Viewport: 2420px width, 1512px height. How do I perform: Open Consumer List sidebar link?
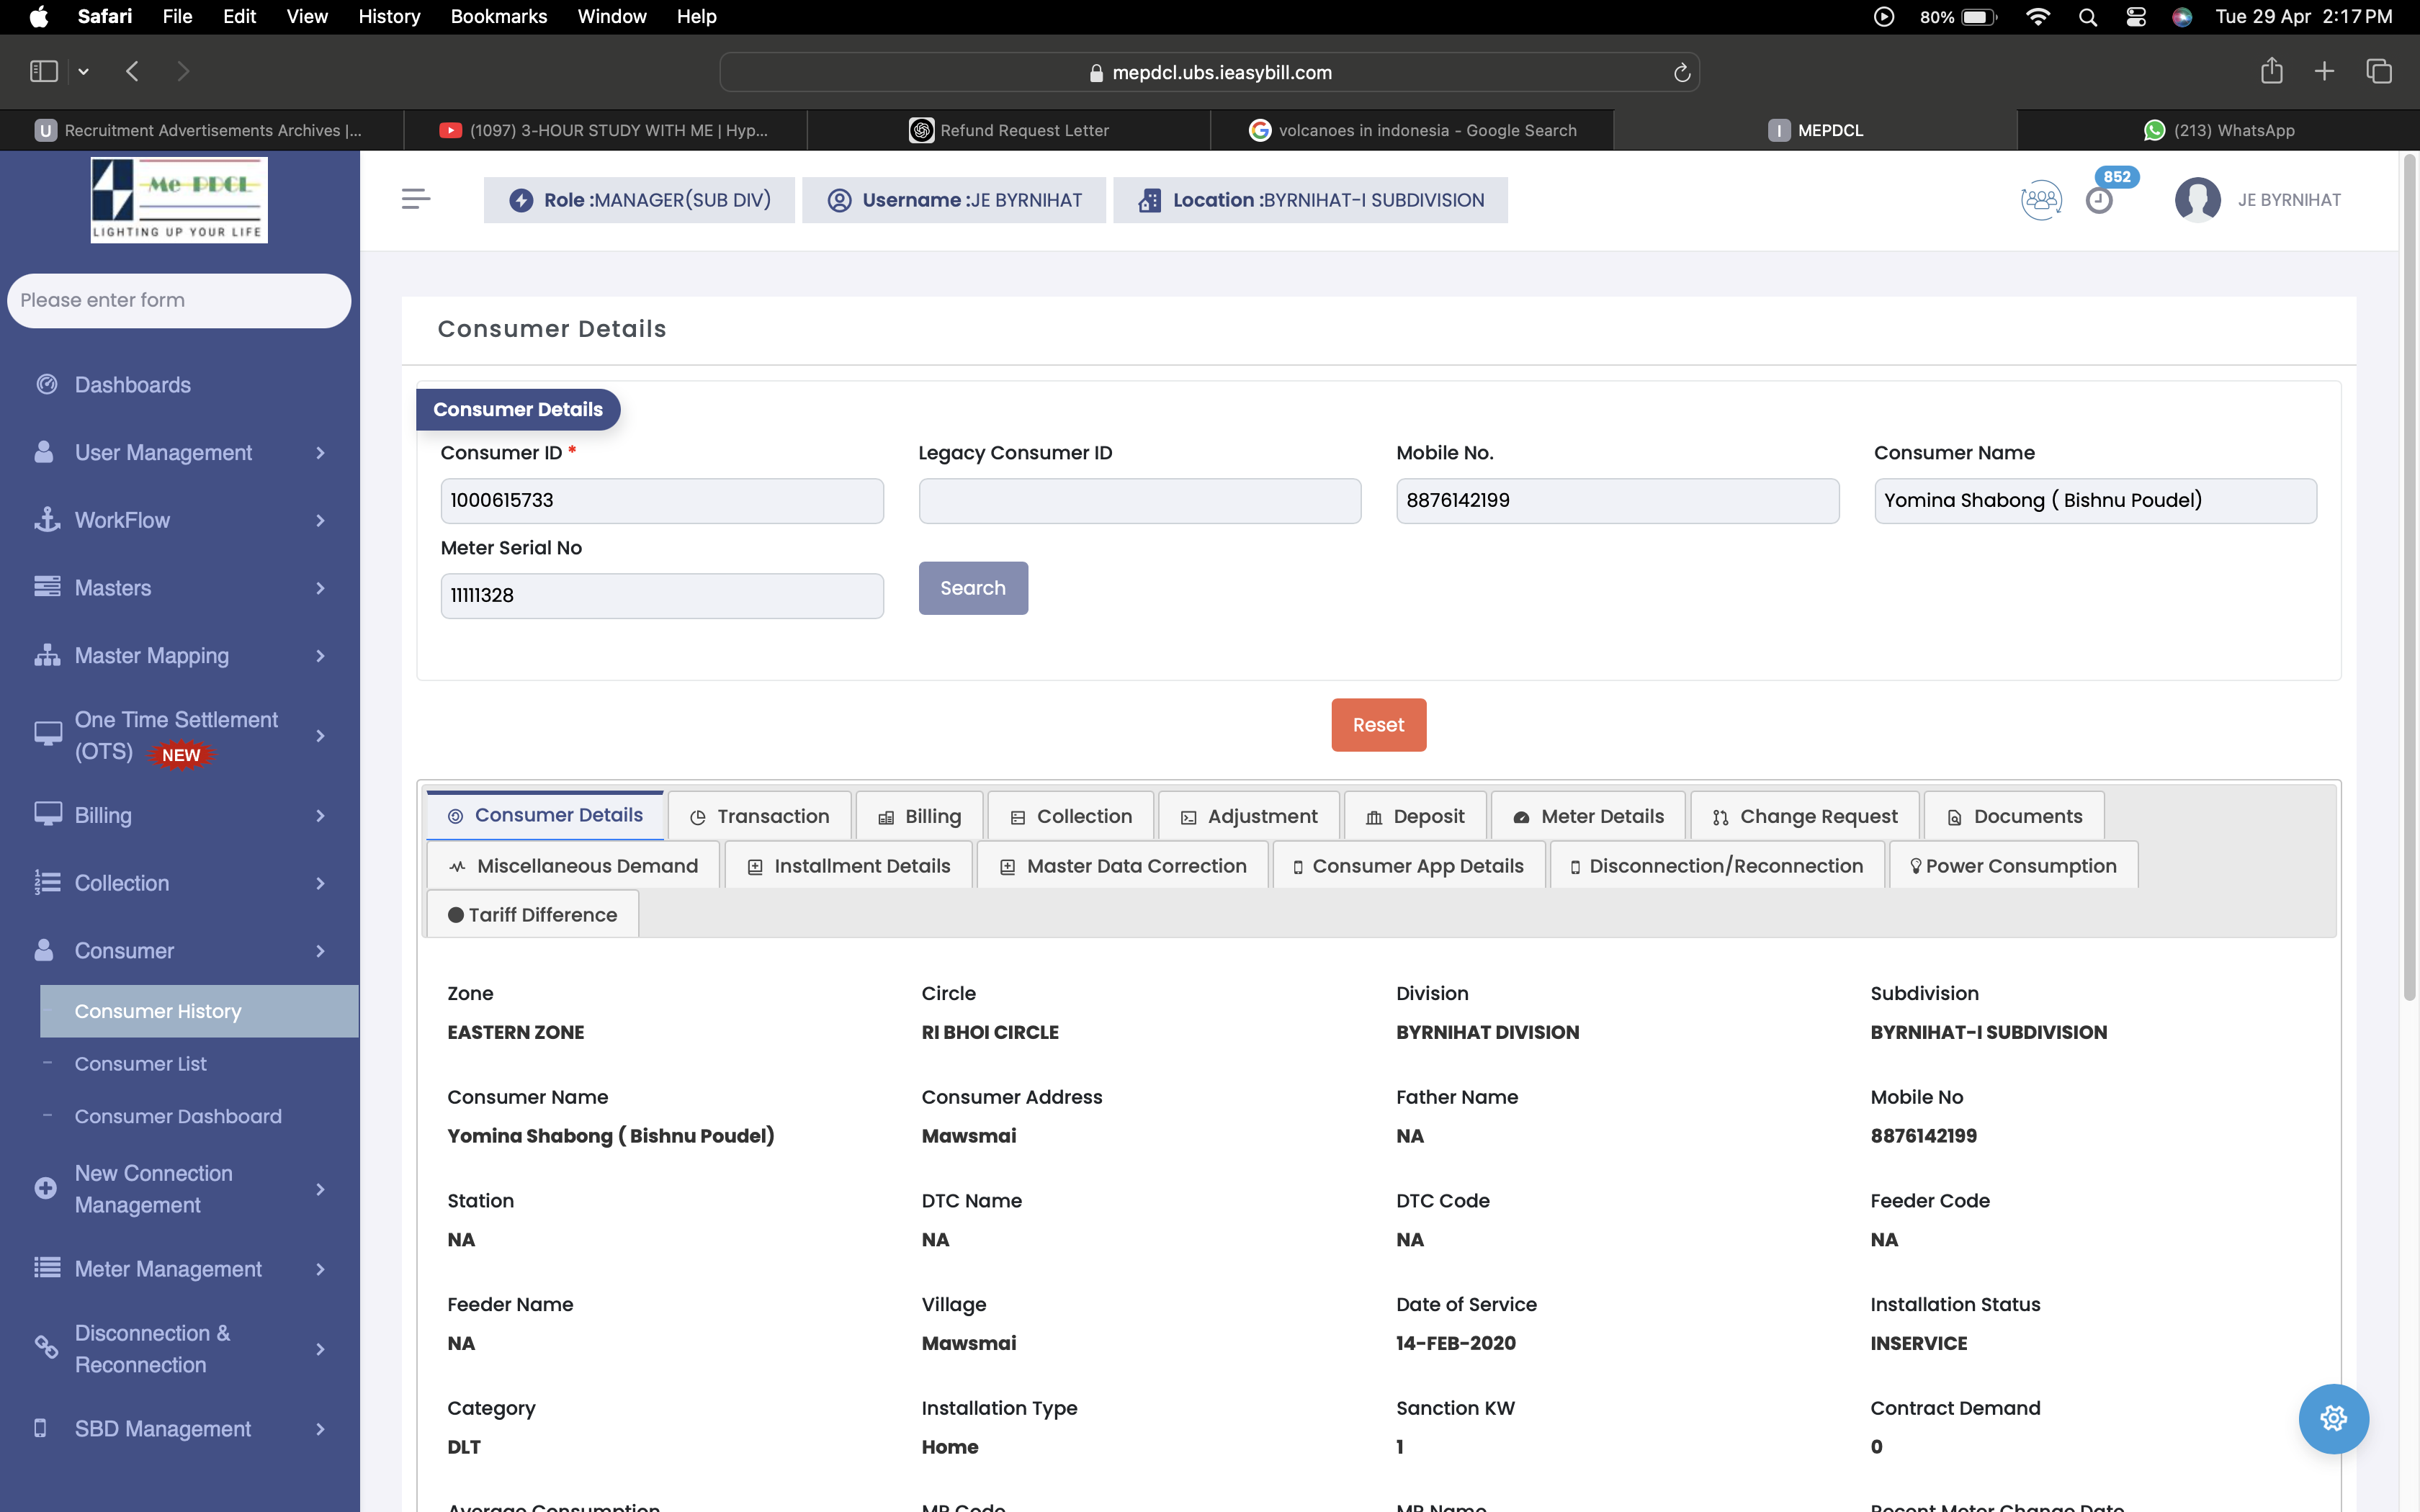click(140, 1064)
